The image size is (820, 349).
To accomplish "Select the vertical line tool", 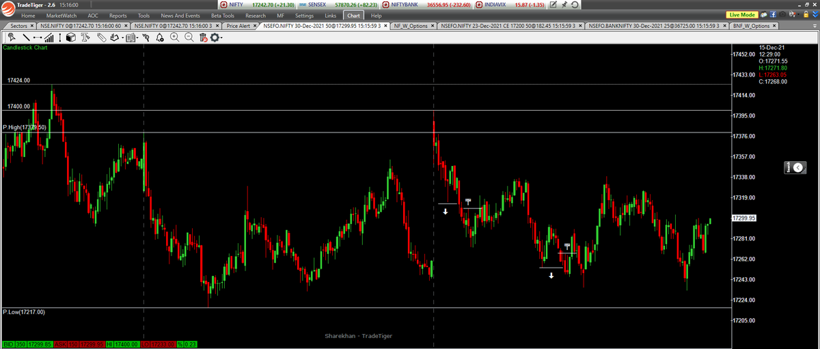I will pos(60,38).
